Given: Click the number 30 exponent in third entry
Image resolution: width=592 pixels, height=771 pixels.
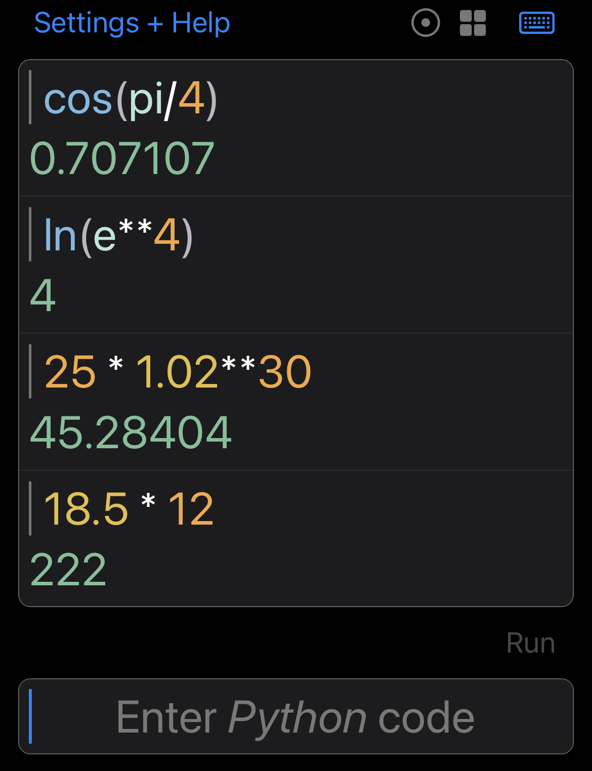Looking at the screenshot, I should pyautogui.click(x=285, y=373).
